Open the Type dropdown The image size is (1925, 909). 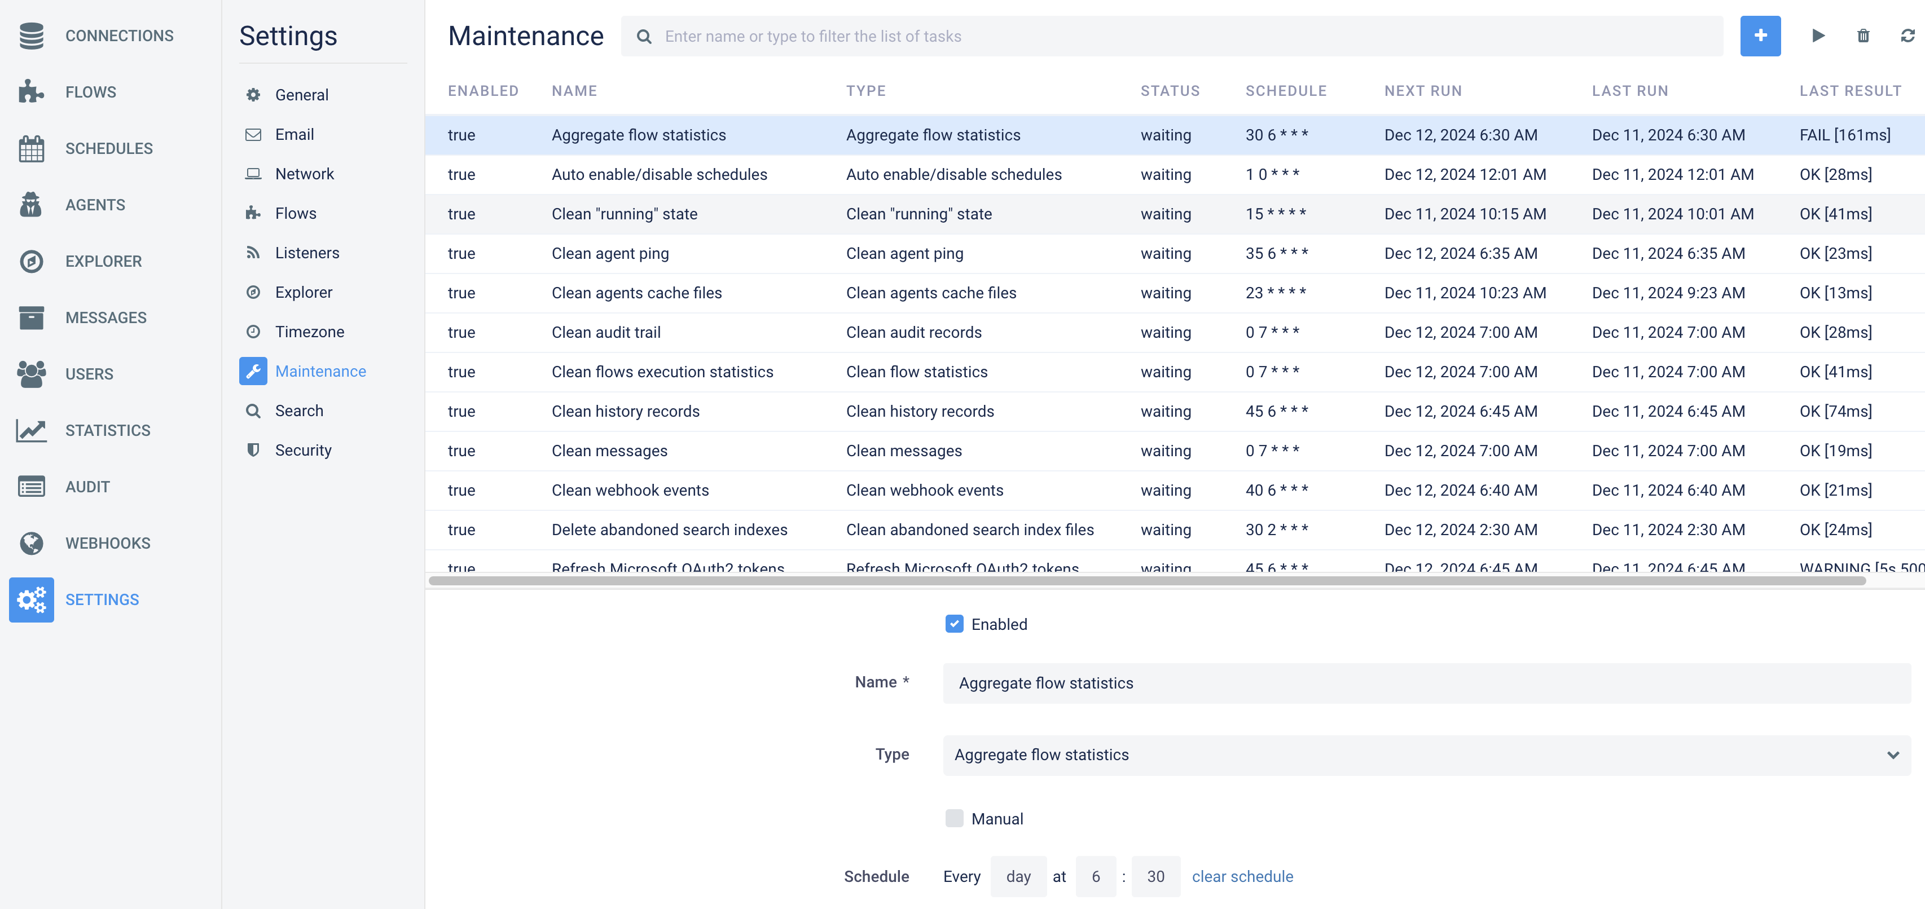(1427, 755)
